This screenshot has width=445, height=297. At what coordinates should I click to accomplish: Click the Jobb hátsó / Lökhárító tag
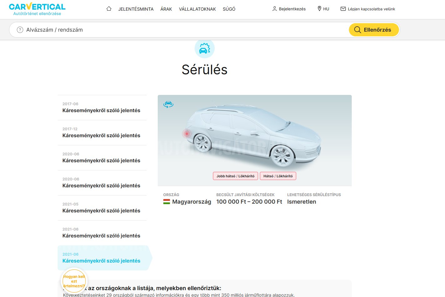pos(235,176)
